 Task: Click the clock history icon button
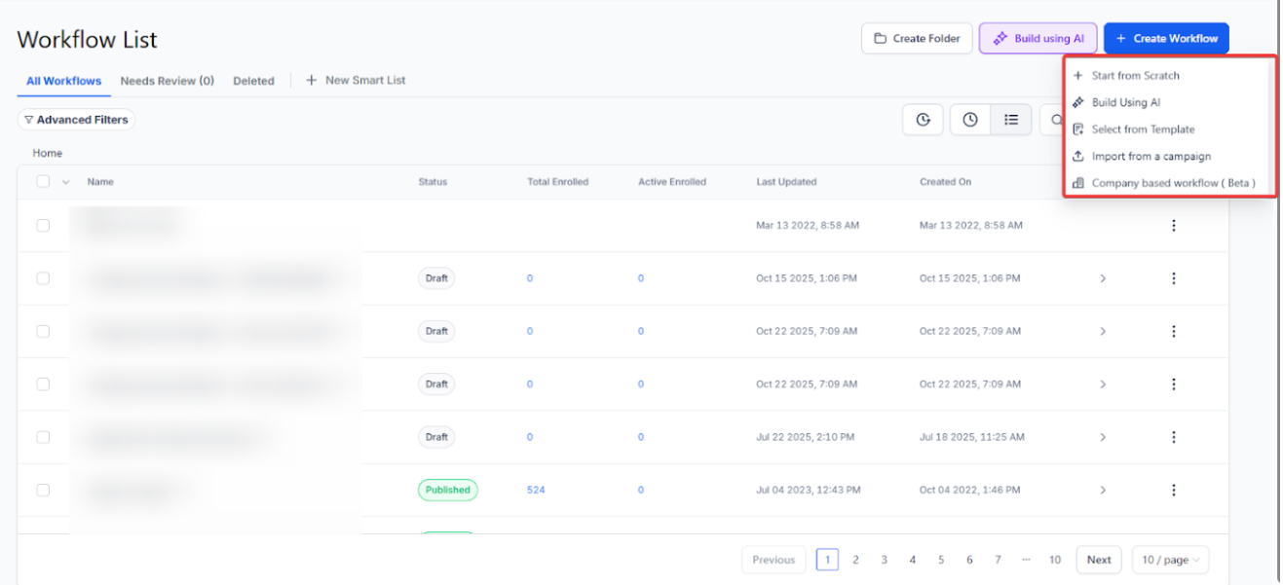coord(970,120)
